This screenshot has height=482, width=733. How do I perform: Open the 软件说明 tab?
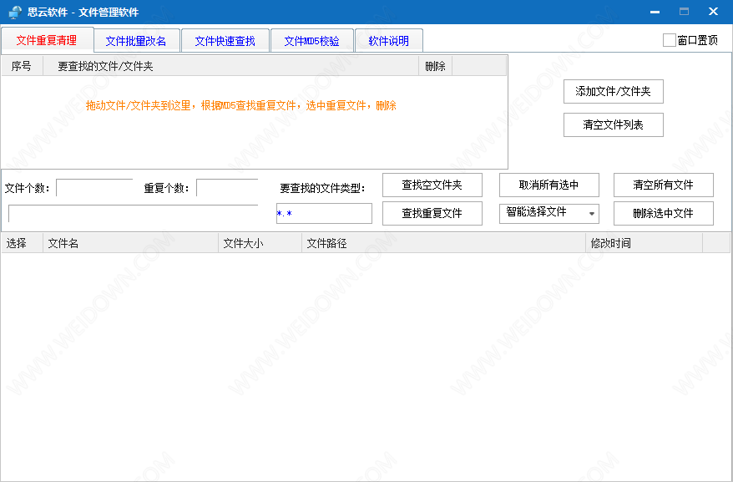(x=388, y=41)
